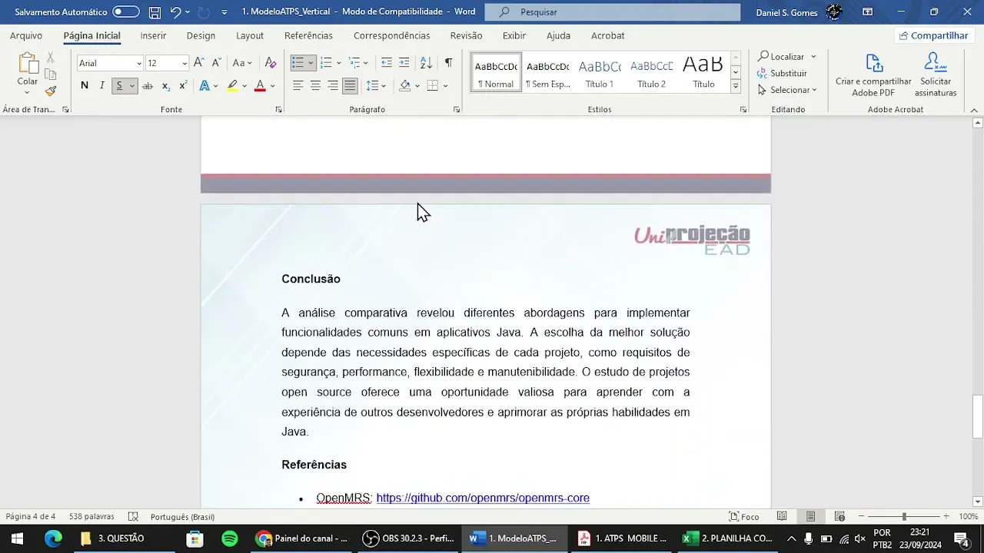Viewport: 984px width, 553px height.
Task: Click the zoom slider handle
Action: click(x=904, y=516)
